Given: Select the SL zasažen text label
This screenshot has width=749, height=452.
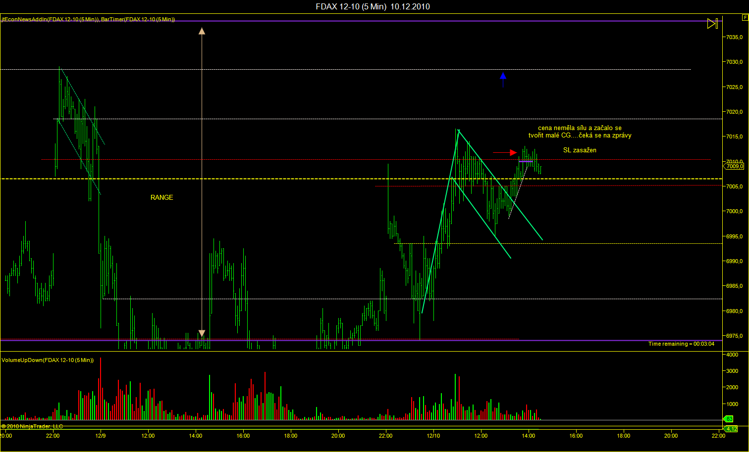Looking at the screenshot, I should tap(580, 150).
